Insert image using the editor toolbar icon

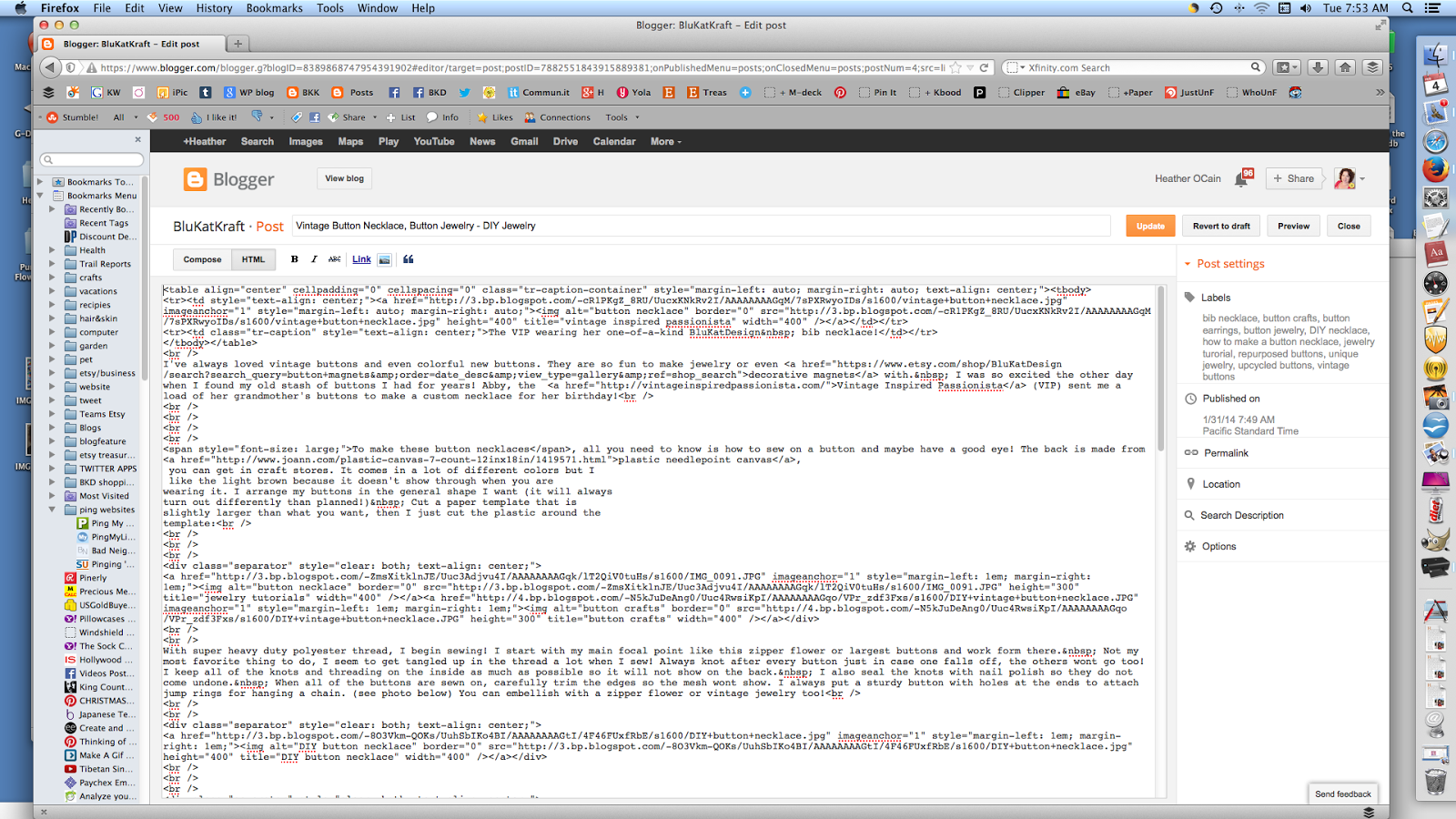click(385, 259)
